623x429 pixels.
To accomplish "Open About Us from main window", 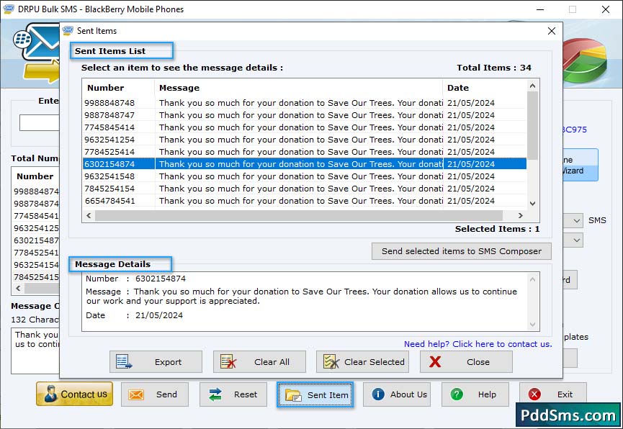I will pos(397,394).
